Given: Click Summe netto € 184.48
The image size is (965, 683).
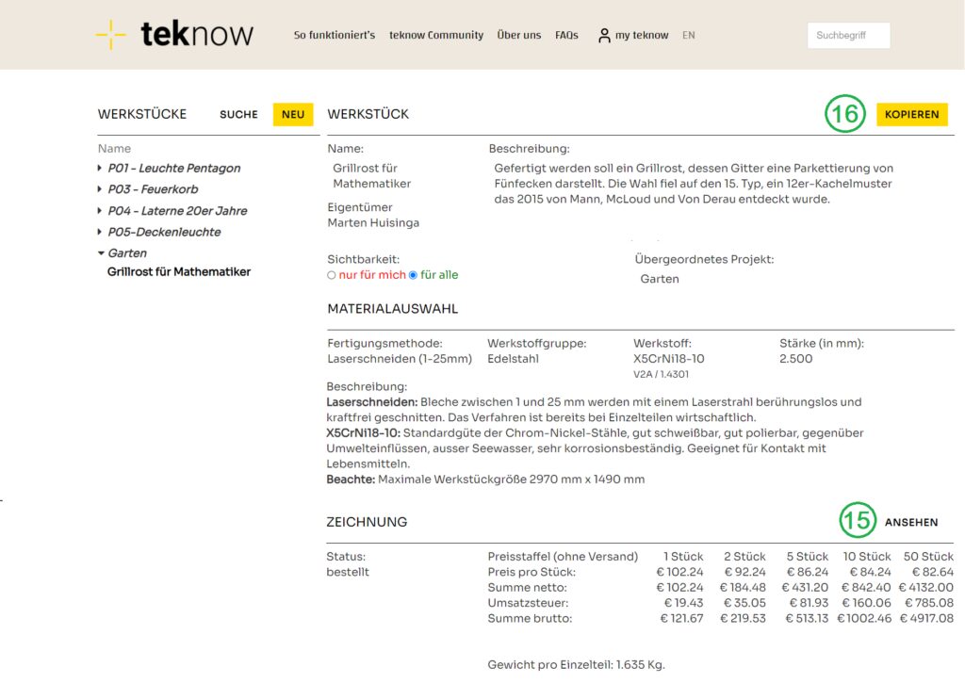Looking at the screenshot, I should [x=743, y=588].
